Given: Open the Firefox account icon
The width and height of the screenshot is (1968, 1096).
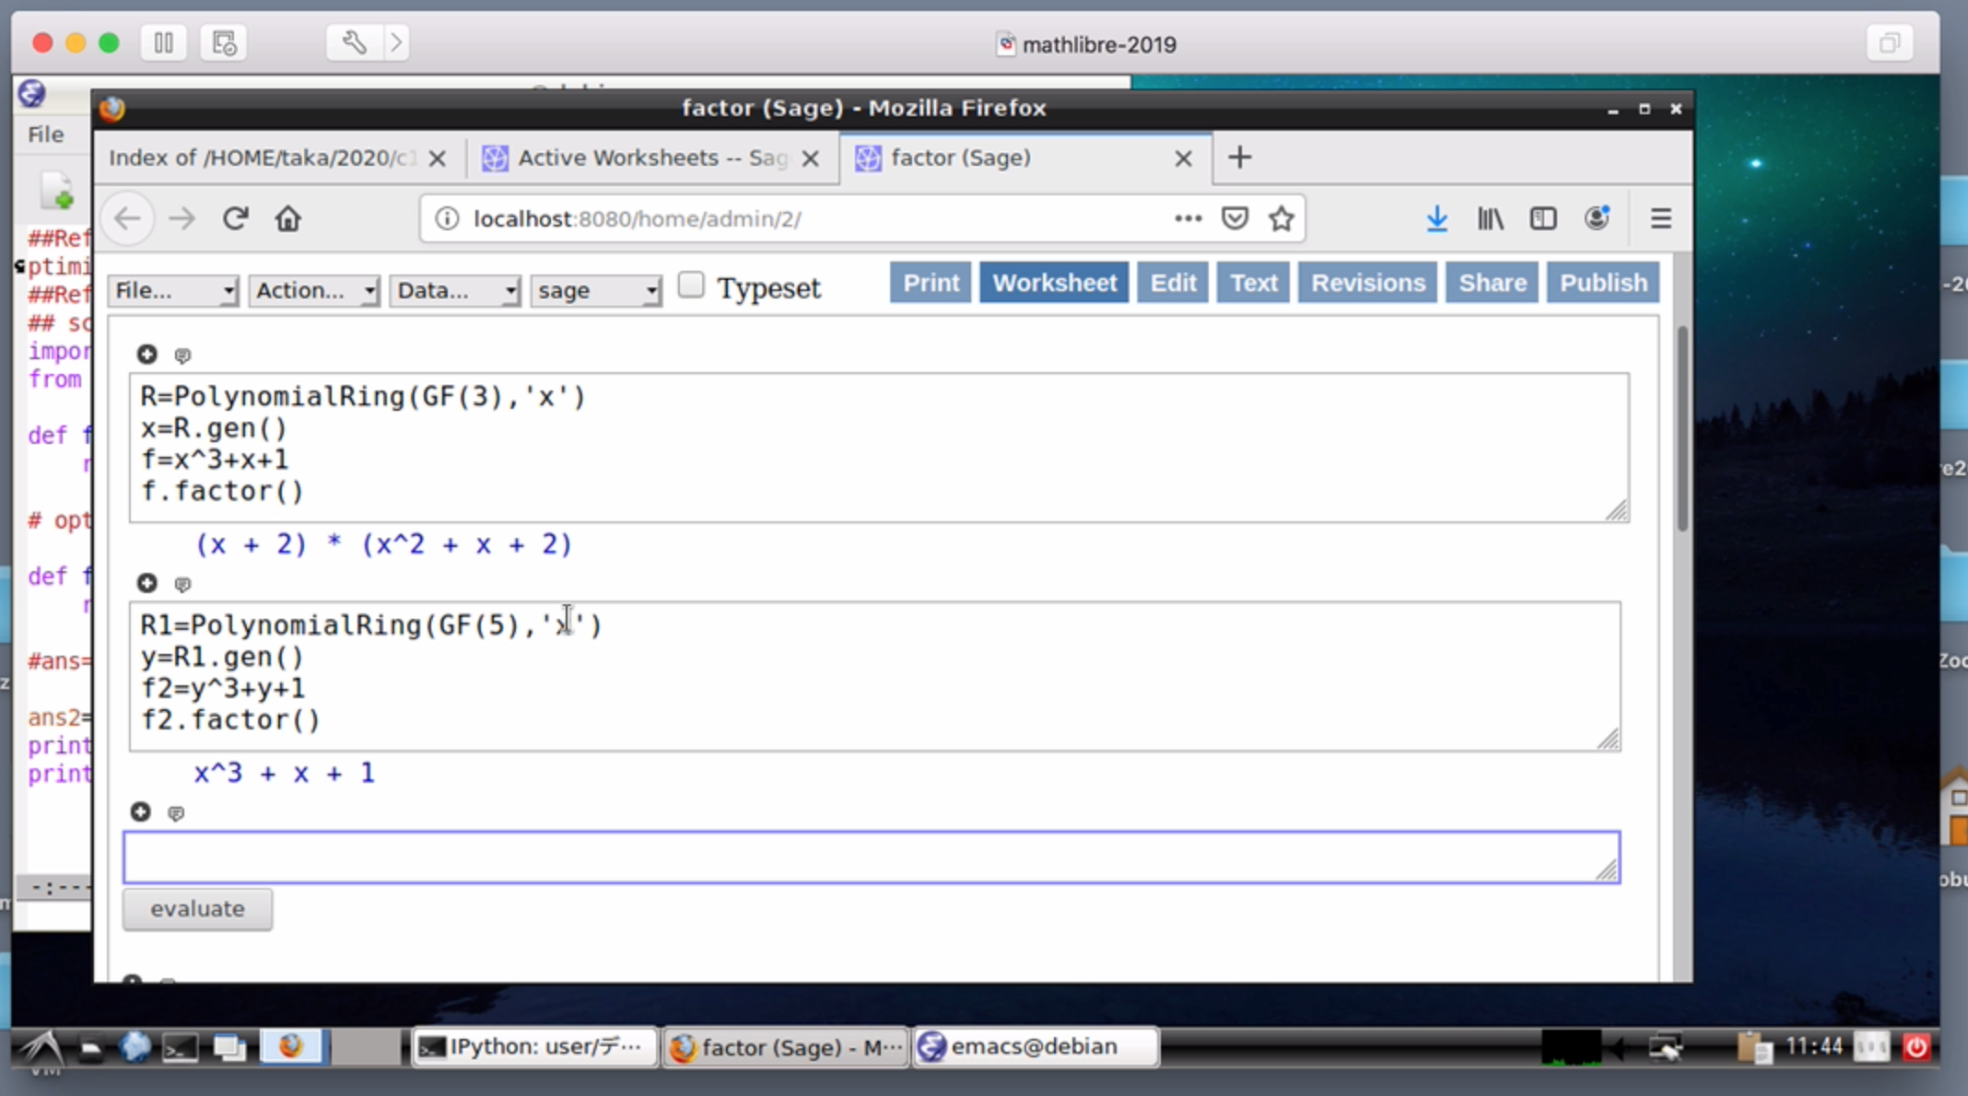Looking at the screenshot, I should point(1597,219).
